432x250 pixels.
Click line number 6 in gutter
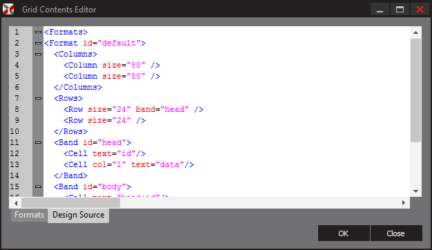tap(17, 87)
